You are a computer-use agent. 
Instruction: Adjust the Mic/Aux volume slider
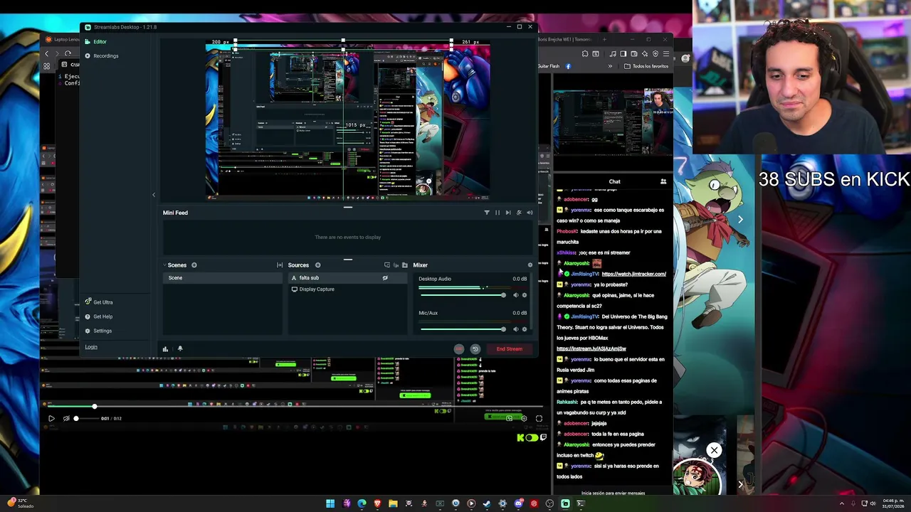(x=463, y=329)
